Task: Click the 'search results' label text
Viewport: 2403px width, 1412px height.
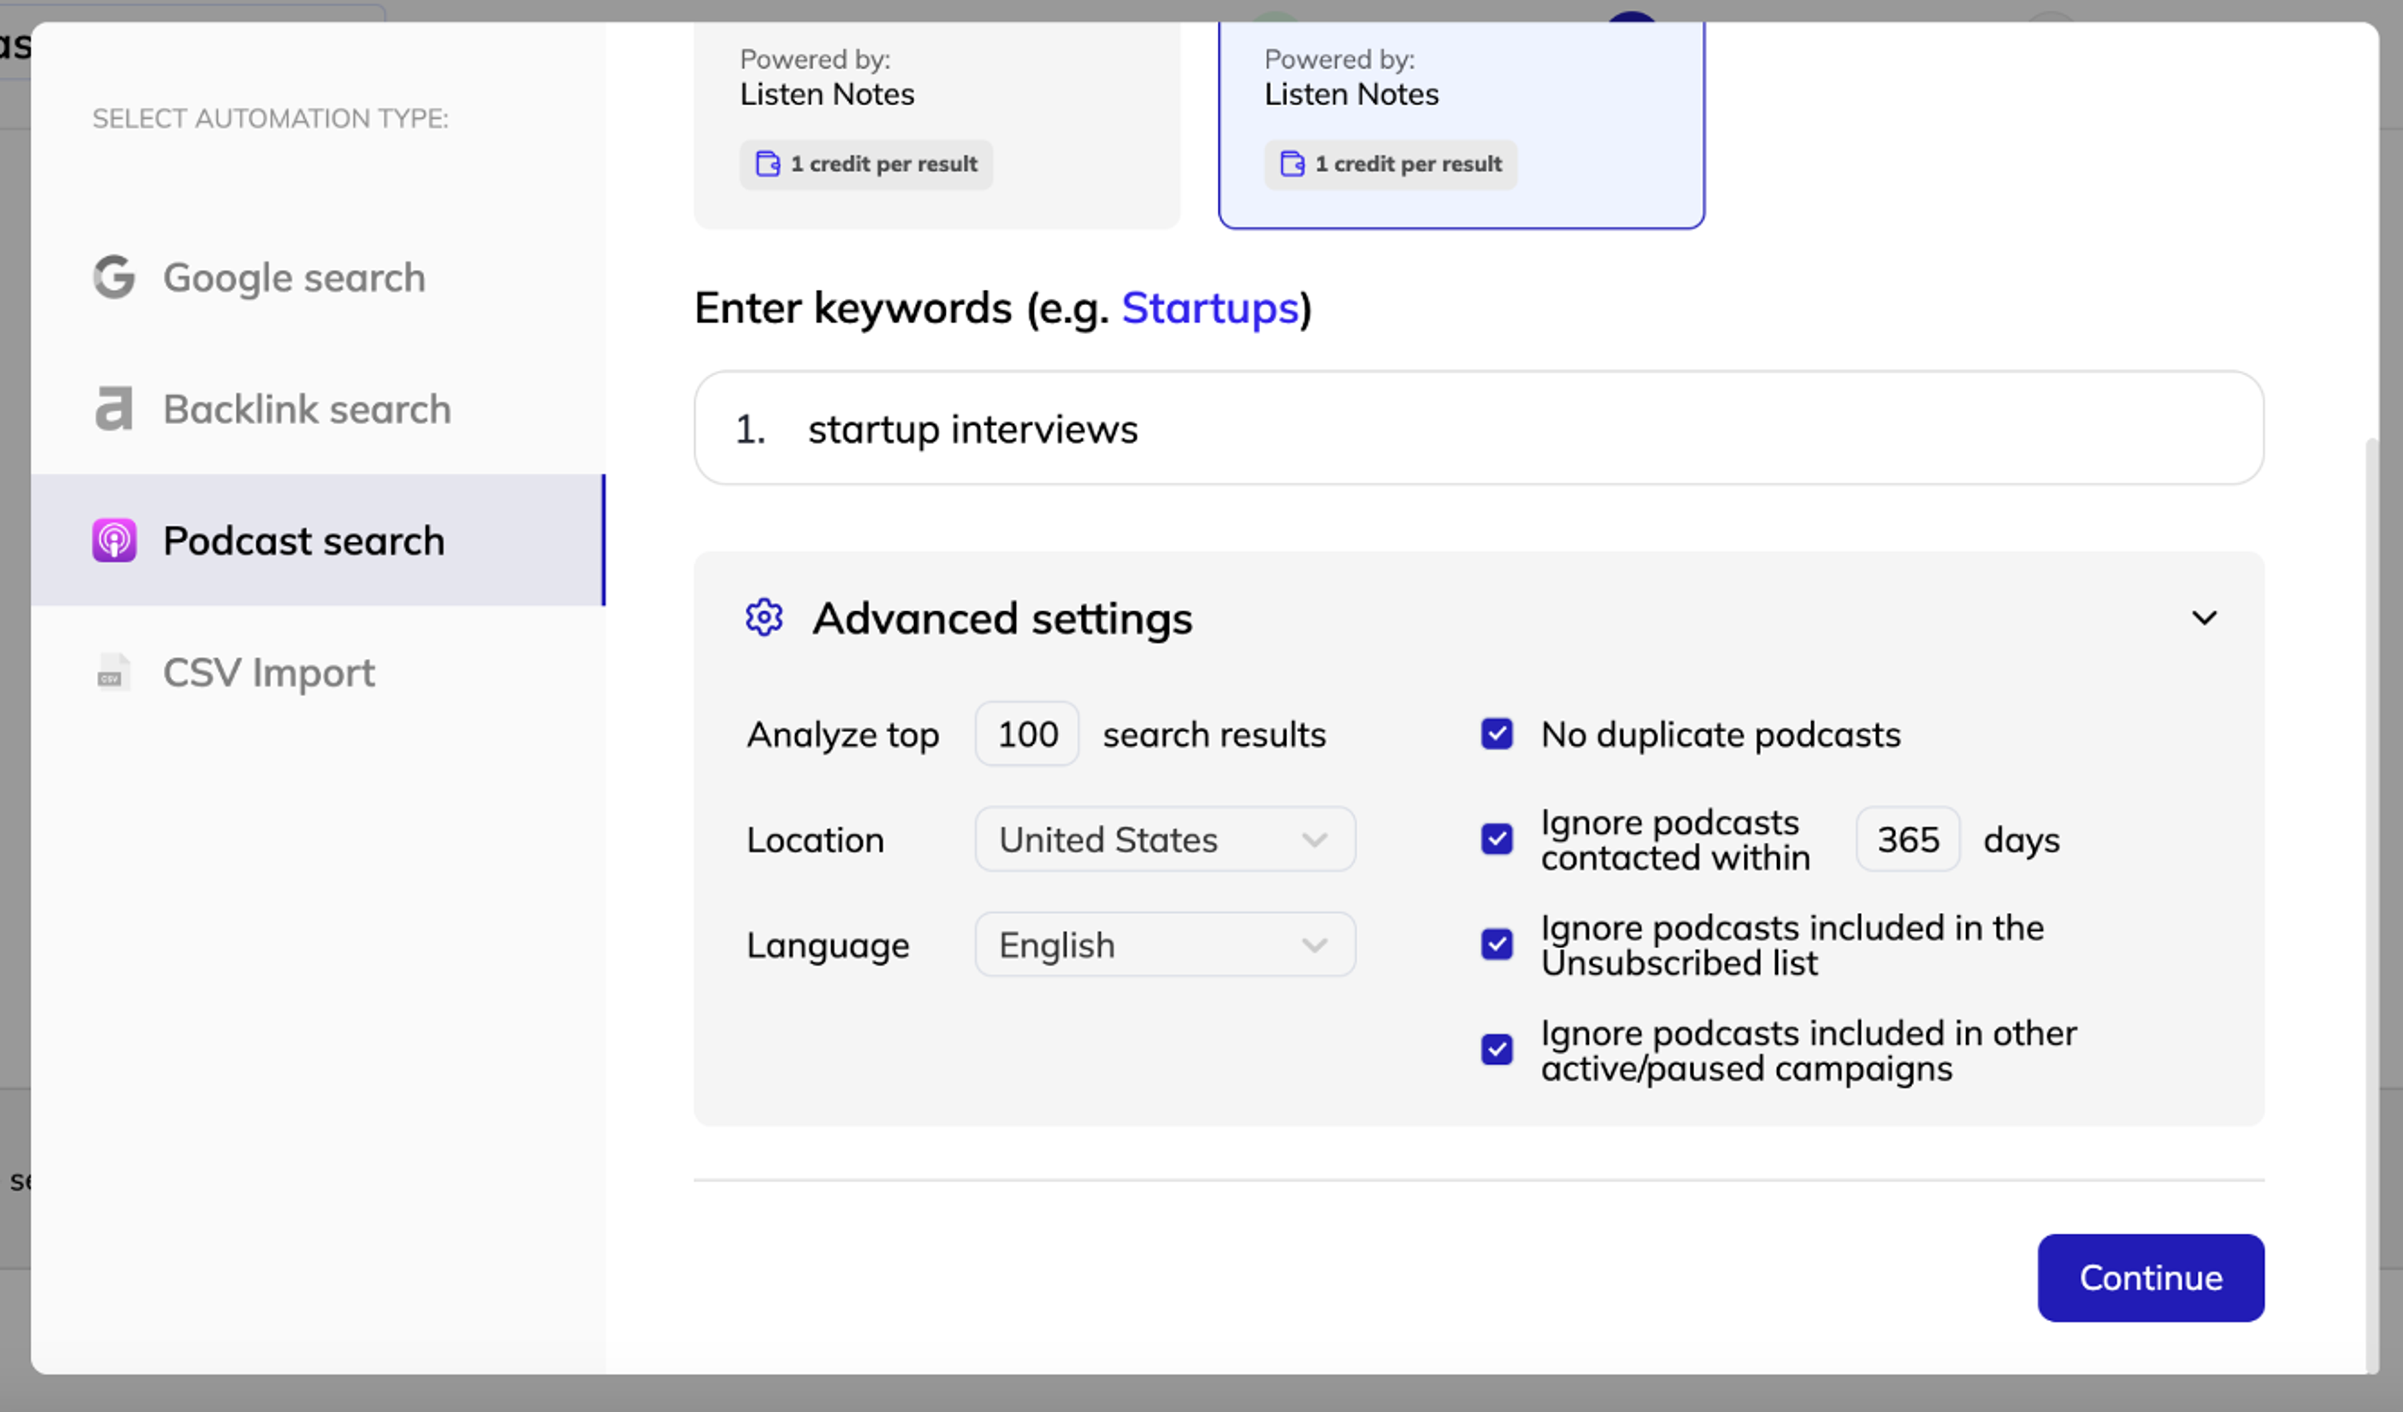Action: point(1214,734)
